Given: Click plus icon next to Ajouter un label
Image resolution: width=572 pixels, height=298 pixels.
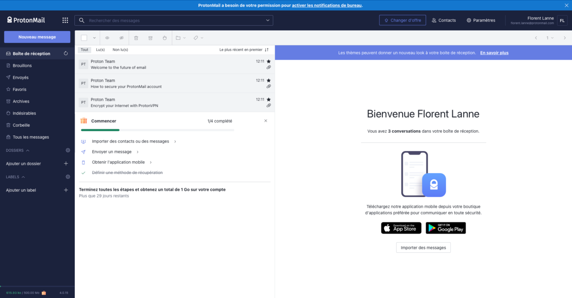Looking at the screenshot, I should point(66,190).
